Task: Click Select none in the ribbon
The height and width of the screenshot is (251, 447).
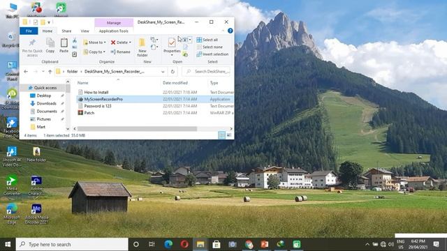Action: 210,47
